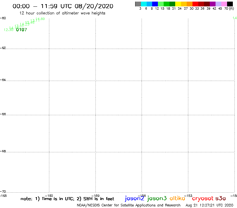
Task: Click the -68 latitude axis label
Action: click(x=3, y=151)
